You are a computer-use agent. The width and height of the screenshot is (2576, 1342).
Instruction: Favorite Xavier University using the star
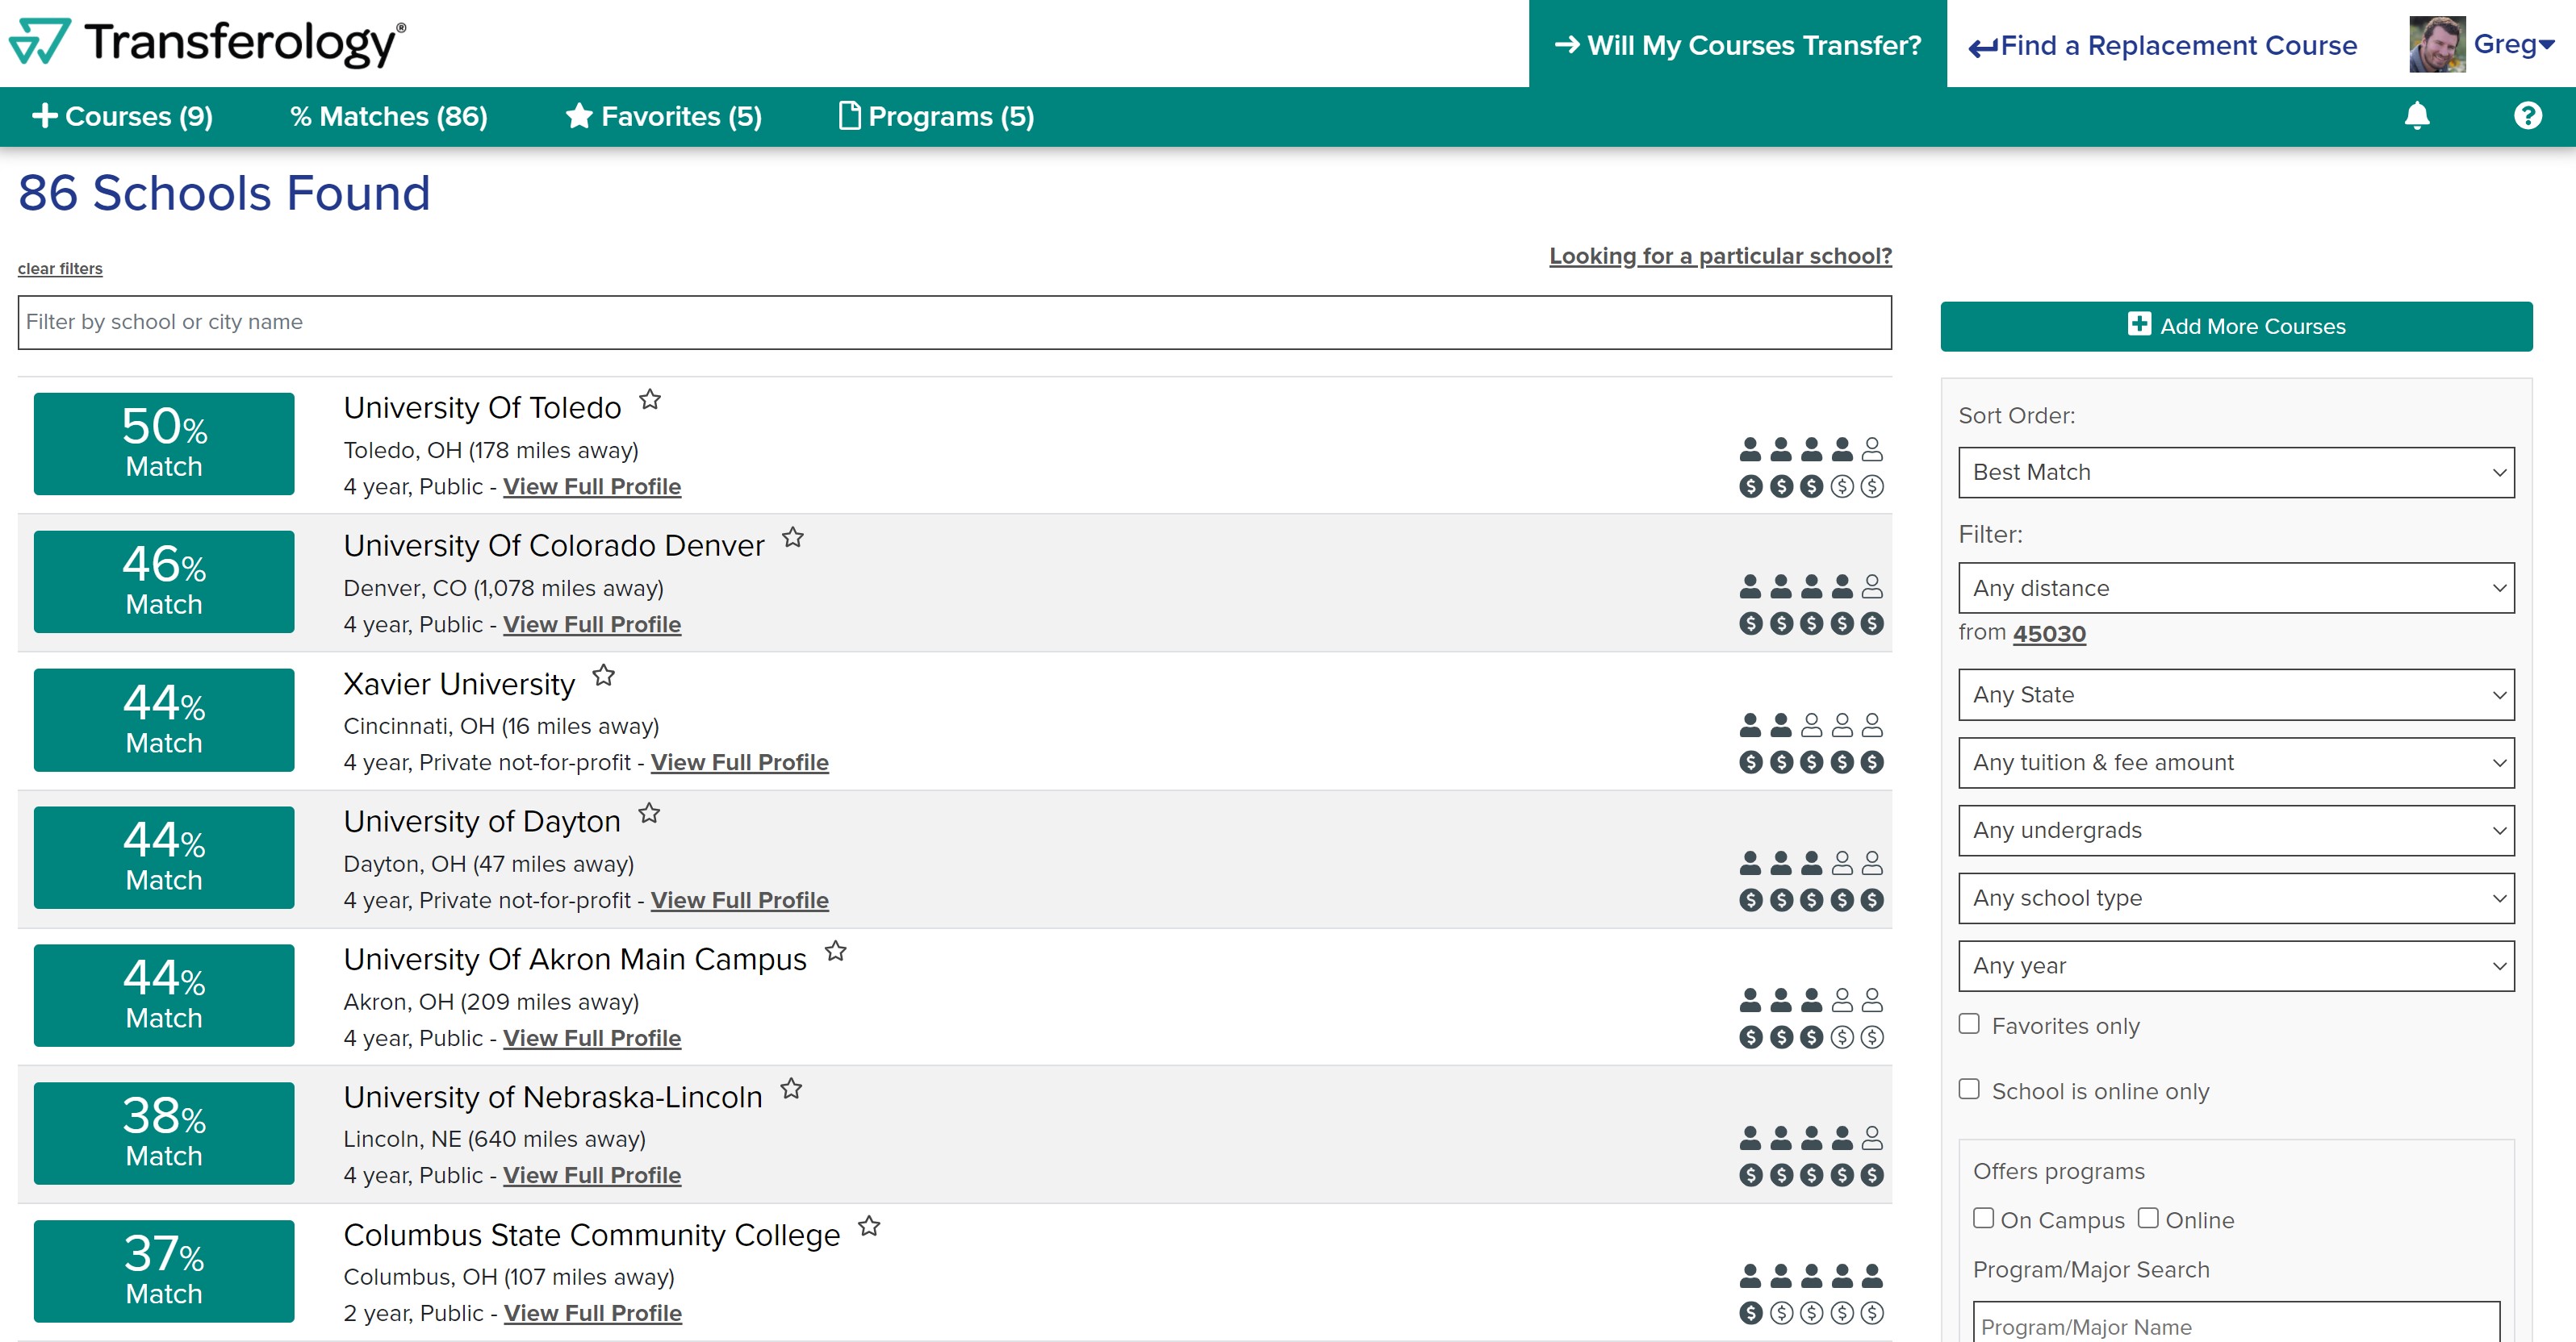pyautogui.click(x=604, y=676)
